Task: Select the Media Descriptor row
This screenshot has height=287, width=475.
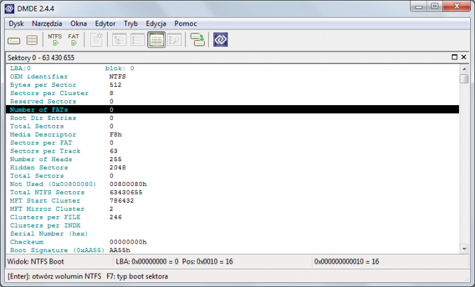Action: 232,134
